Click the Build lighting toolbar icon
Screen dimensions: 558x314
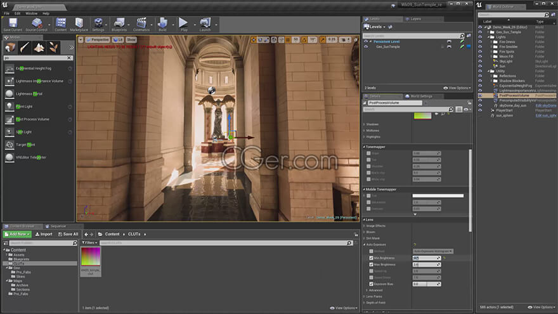click(162, 23)
